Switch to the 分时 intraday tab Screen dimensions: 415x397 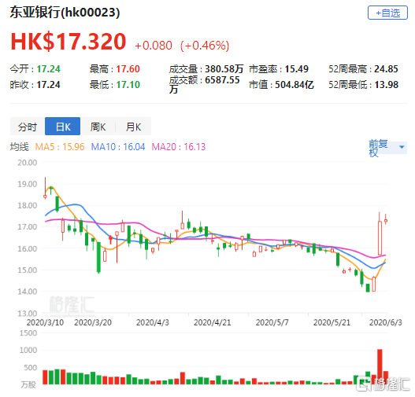tap(28, 127)
